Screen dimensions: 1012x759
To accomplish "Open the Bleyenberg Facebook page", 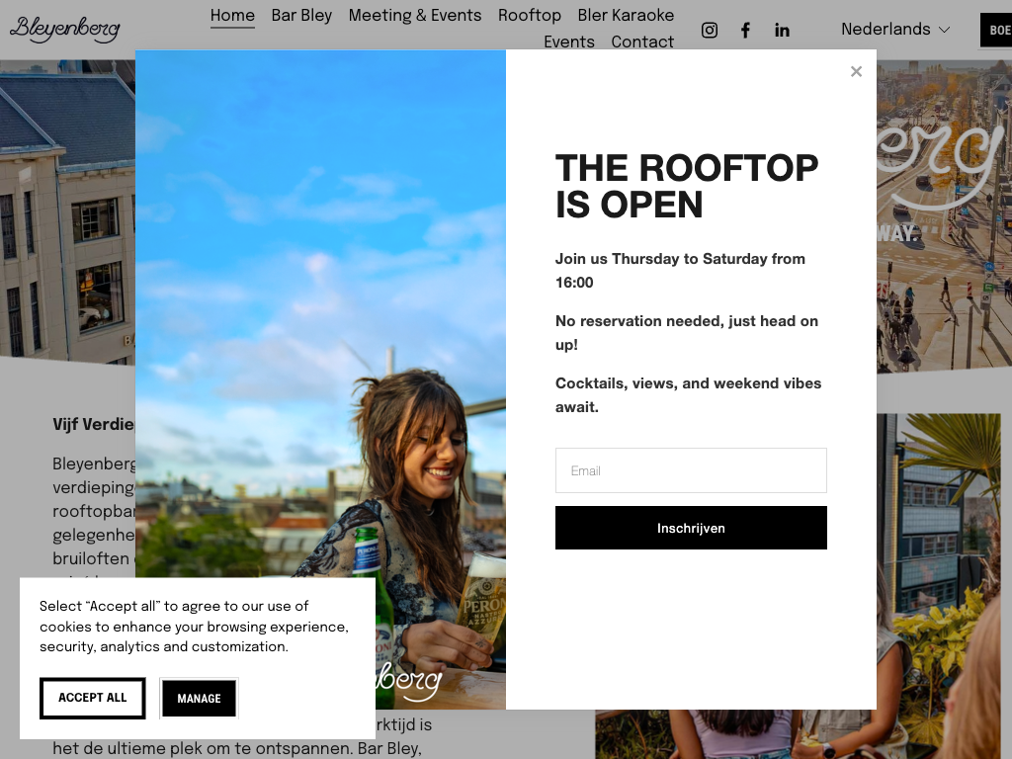I will tap(745, 30).
